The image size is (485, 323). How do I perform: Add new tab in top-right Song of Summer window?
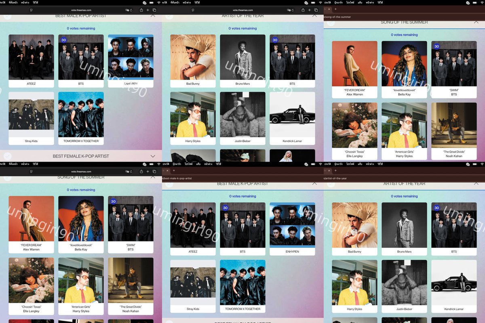point(335,9)
